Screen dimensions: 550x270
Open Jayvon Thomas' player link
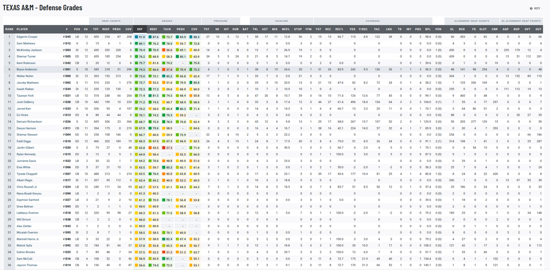27,265
